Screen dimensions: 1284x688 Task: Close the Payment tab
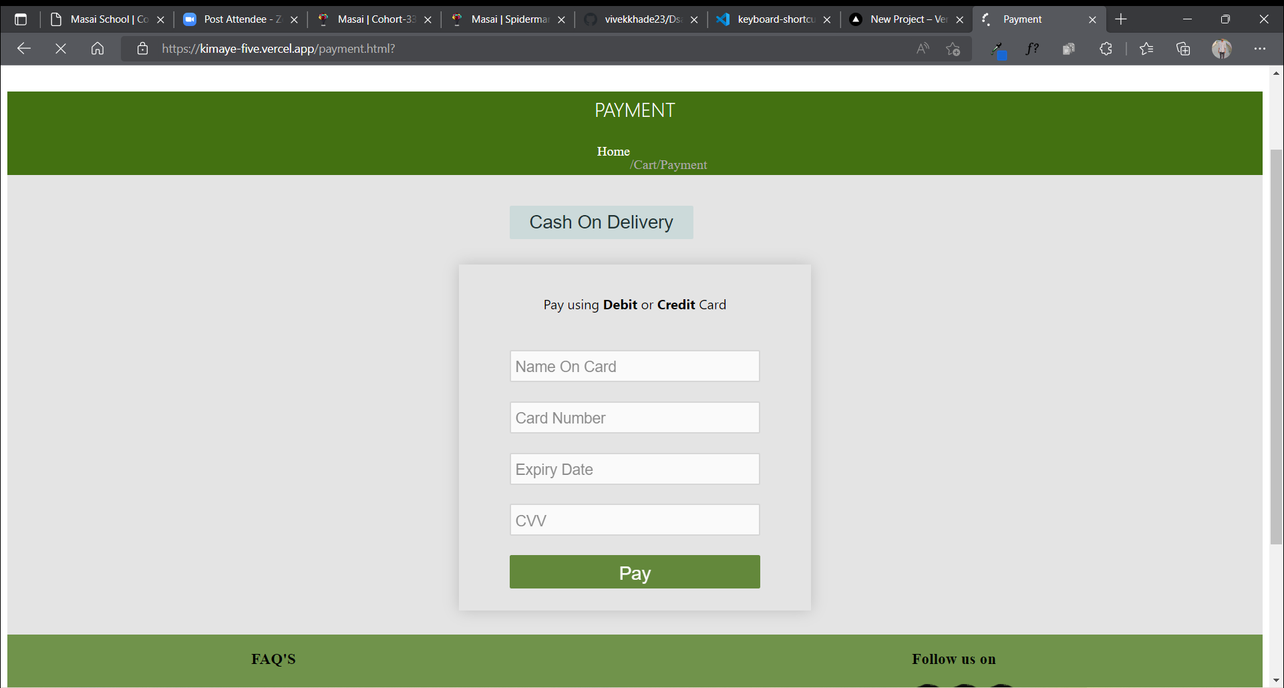[x=1092, y=20]
